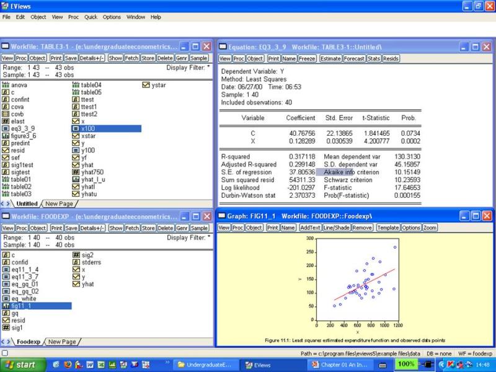Switch to Chapter 01 An In... taskbar button

339,365
